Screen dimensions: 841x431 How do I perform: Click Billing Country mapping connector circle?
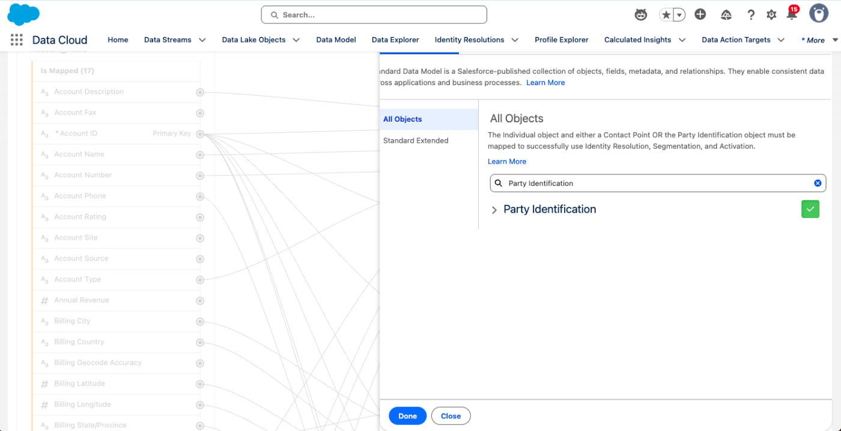pos(200,343)
